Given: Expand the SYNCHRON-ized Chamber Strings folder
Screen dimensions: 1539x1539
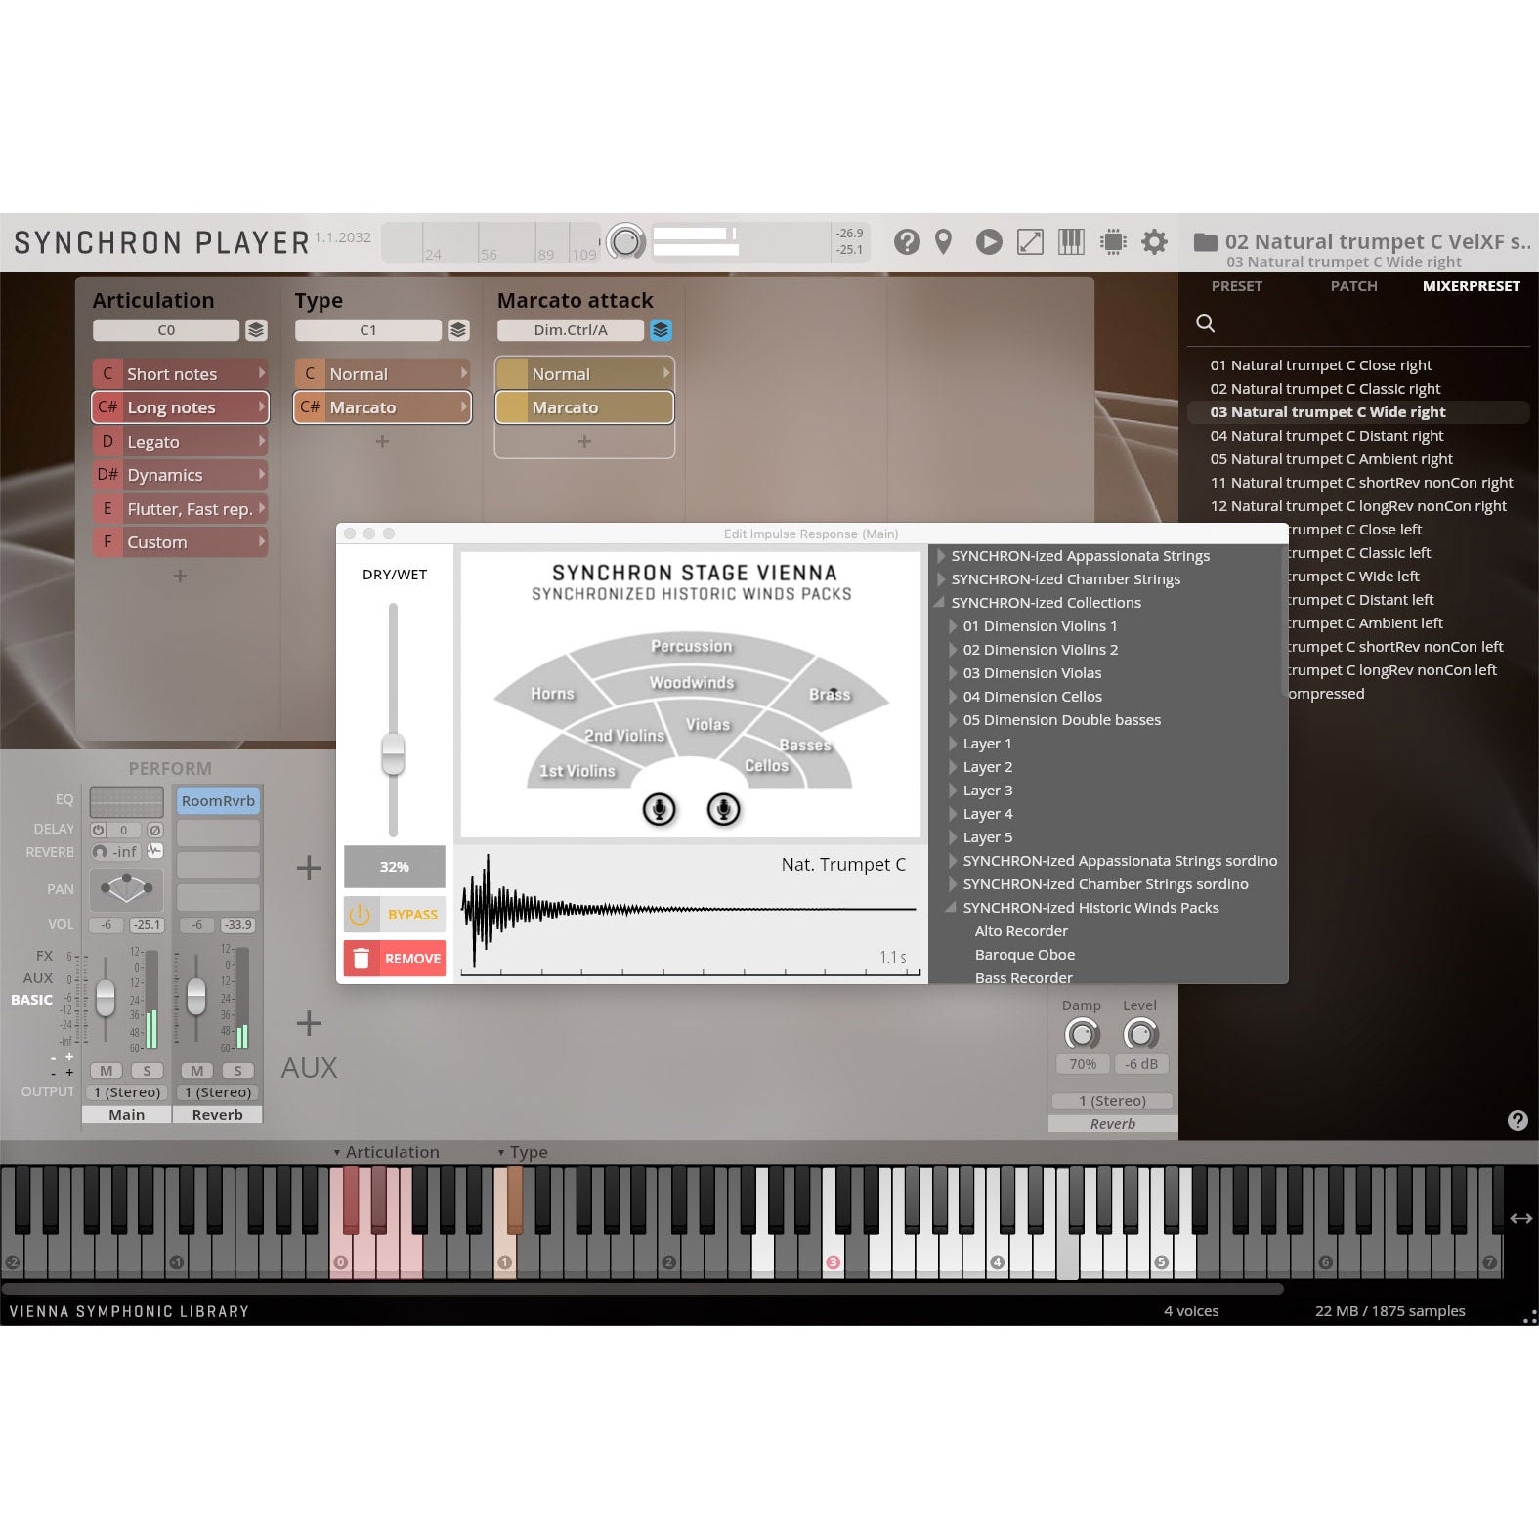Looking at the screenshot, I should (x=942, y=579).
